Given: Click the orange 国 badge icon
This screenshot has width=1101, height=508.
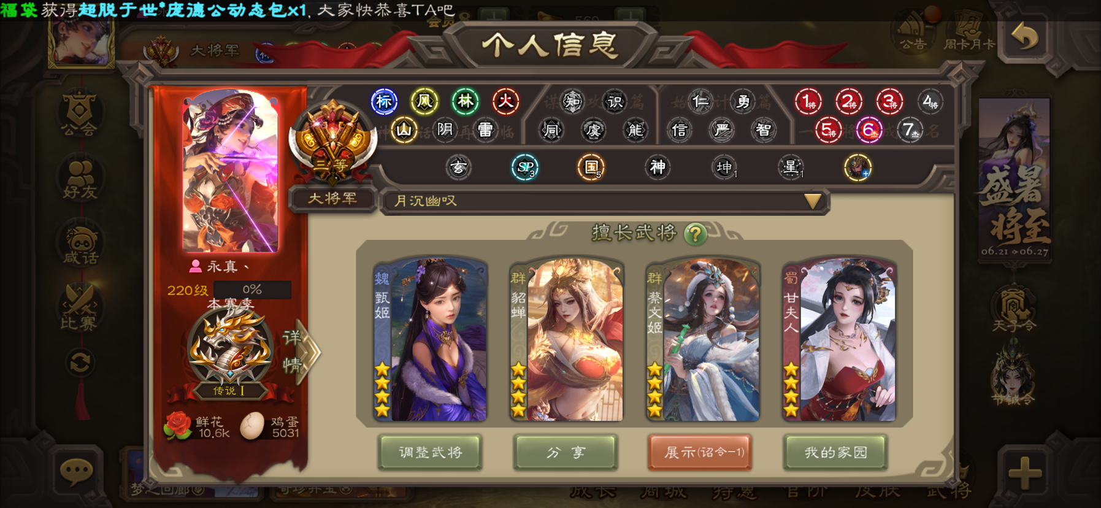Looking at the screenshot, I should (x=591, y=167).
